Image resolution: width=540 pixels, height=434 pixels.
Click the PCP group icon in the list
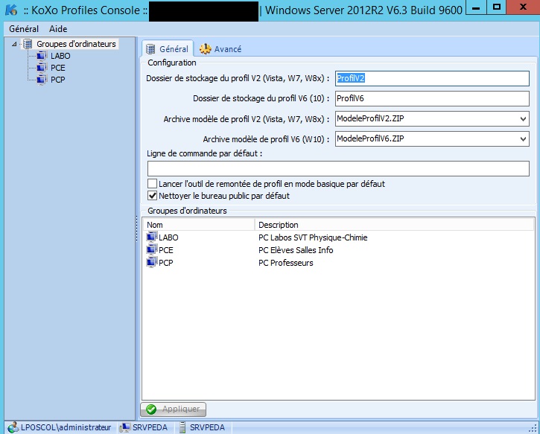click(152, 263)
